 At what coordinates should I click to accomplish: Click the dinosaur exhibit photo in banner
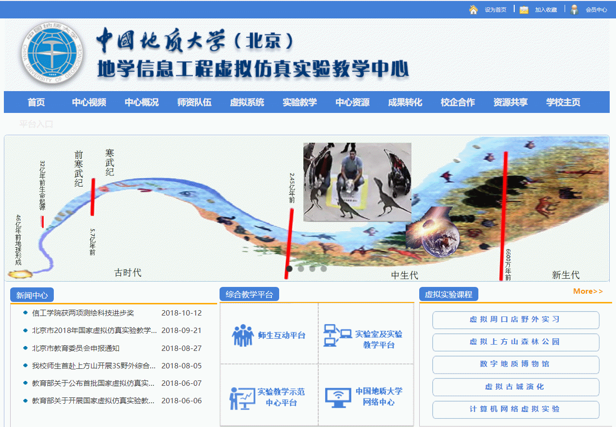tap(357, 182)
